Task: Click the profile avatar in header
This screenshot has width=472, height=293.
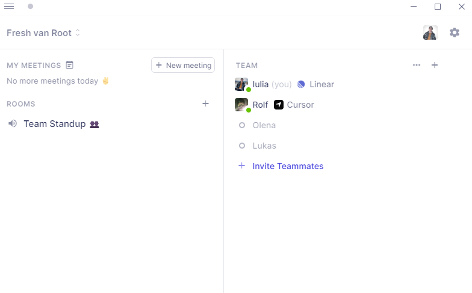Action: click(x=430, y=32)
